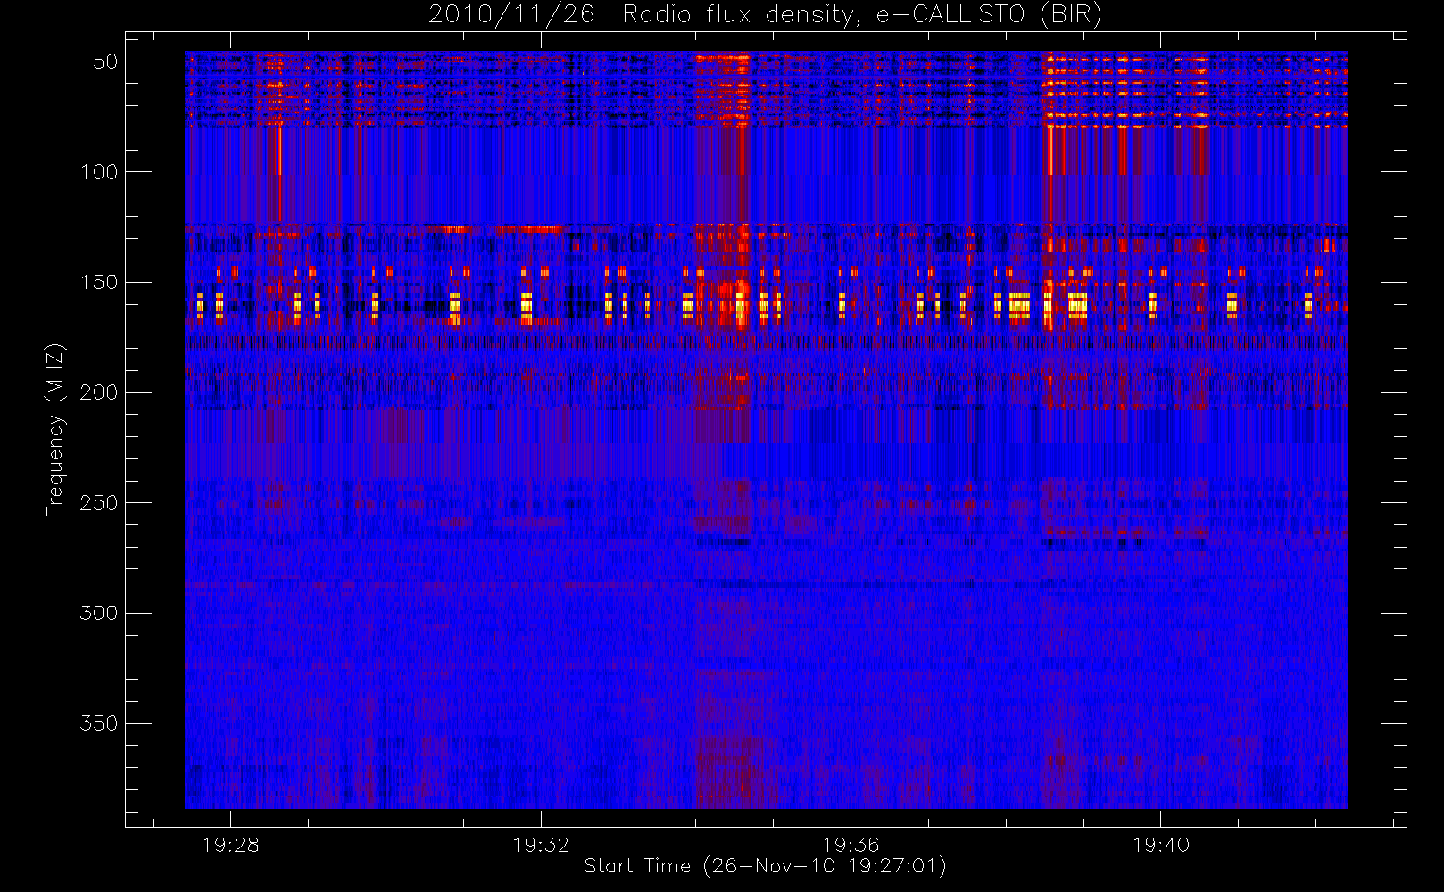This screenshot has height=892, width=1444.
Task: Click the 19:32 time tick label
Action: 541,845
